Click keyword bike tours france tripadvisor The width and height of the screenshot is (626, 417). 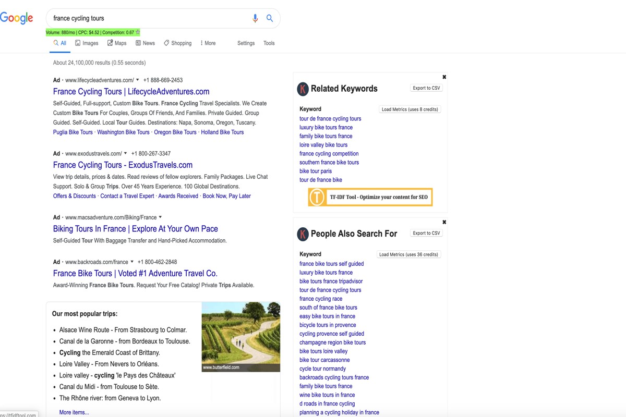coord(331,281)
